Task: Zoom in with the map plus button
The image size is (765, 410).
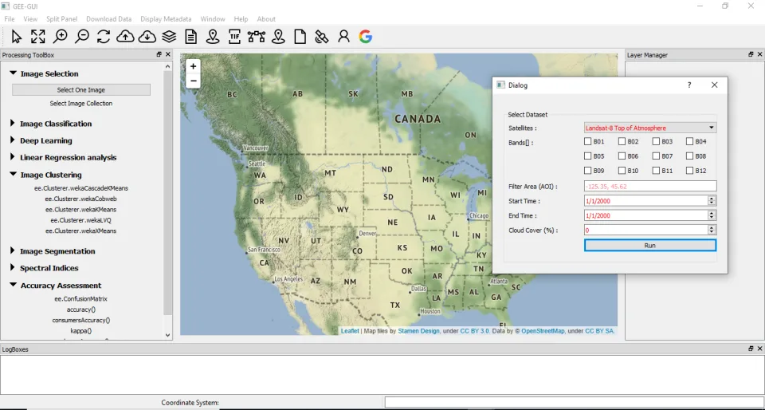Action: tap(193, 67)
